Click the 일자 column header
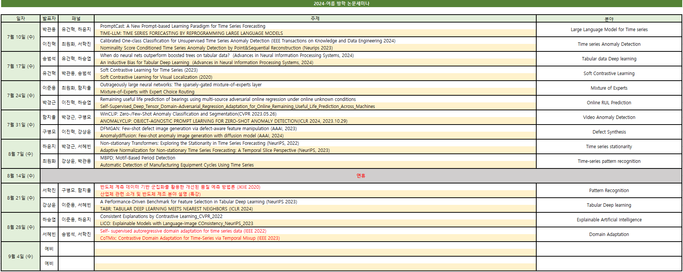The image size is (683, 272). coord(21,18)
